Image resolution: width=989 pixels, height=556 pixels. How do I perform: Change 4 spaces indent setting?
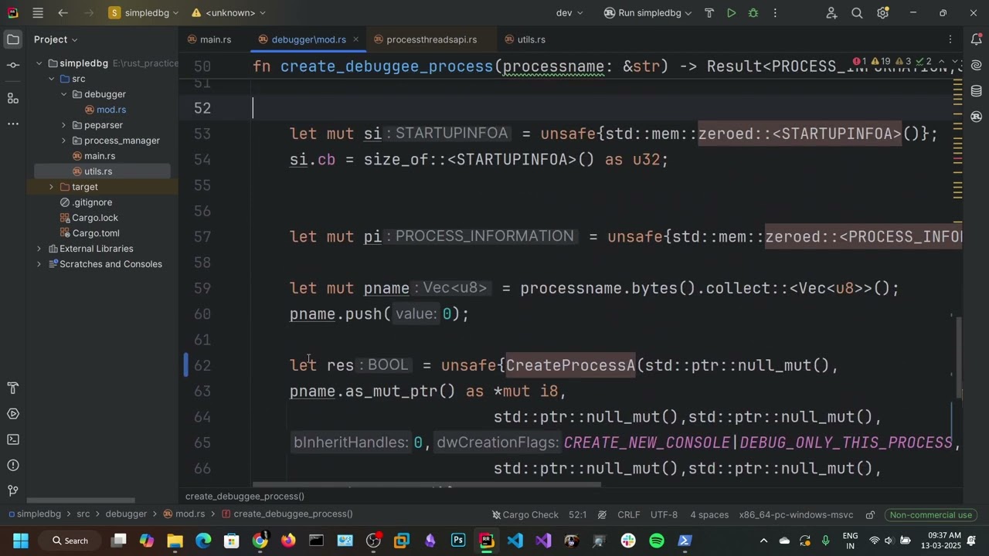pyautogui.click(x=709, y=515)
